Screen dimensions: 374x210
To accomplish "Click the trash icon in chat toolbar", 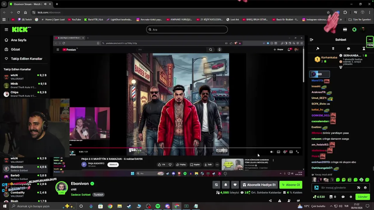I will point(333,48).
